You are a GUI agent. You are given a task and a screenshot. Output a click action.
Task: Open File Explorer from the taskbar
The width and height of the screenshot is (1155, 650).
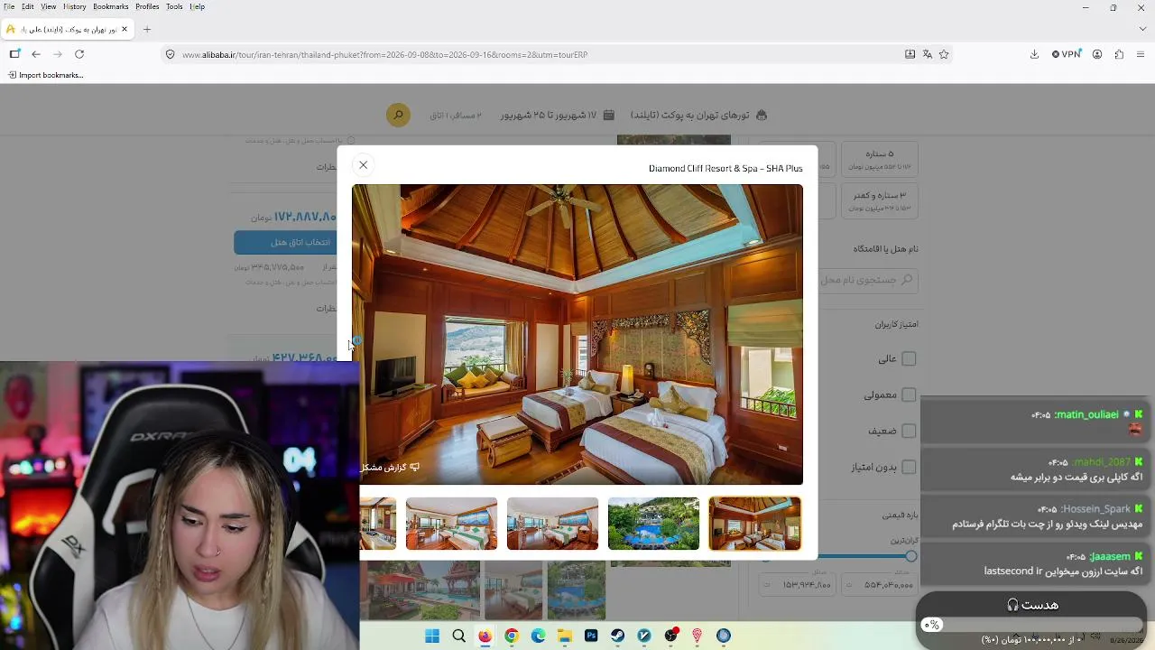click(x=564, y=636)
